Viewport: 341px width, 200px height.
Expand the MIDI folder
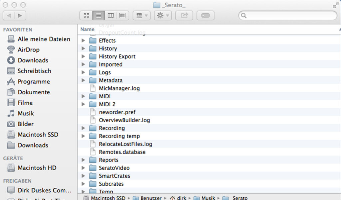(x=83, y=96)
